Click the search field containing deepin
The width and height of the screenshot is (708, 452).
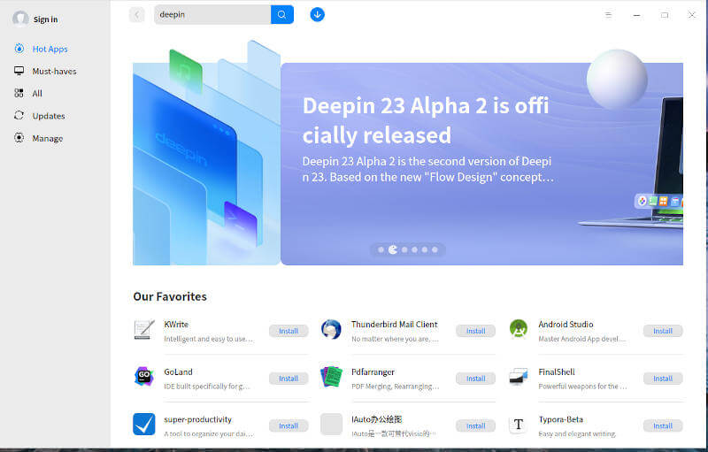click(x=212, y=15)
